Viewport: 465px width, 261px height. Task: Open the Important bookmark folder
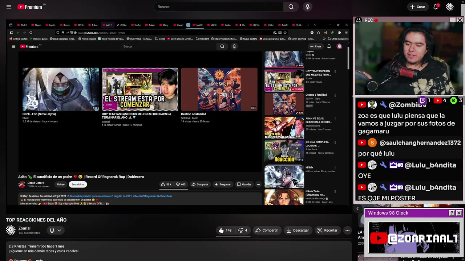click(x=203, y=39)
